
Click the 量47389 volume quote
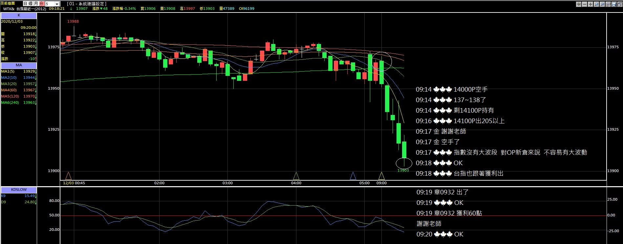pyautogui.click(x=227, y=9)
